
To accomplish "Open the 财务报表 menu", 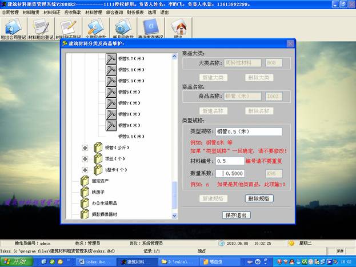I will 135,11.
